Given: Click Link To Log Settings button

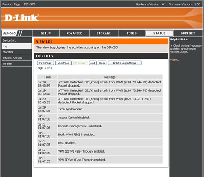Looking at the screenshot, I should click(x=125, y=63).
